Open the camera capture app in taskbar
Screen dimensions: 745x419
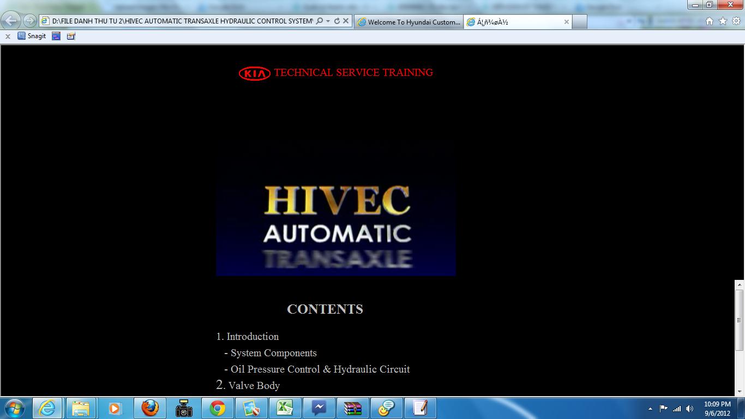coord(184,408)
